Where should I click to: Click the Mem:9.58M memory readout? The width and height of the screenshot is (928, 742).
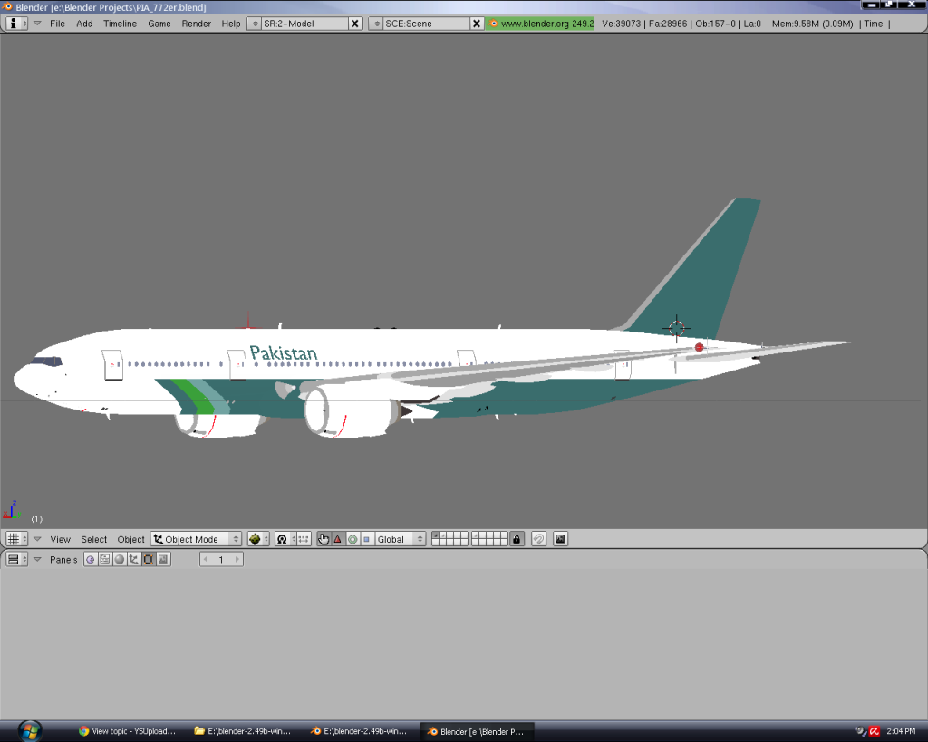(x=813, y=24)
